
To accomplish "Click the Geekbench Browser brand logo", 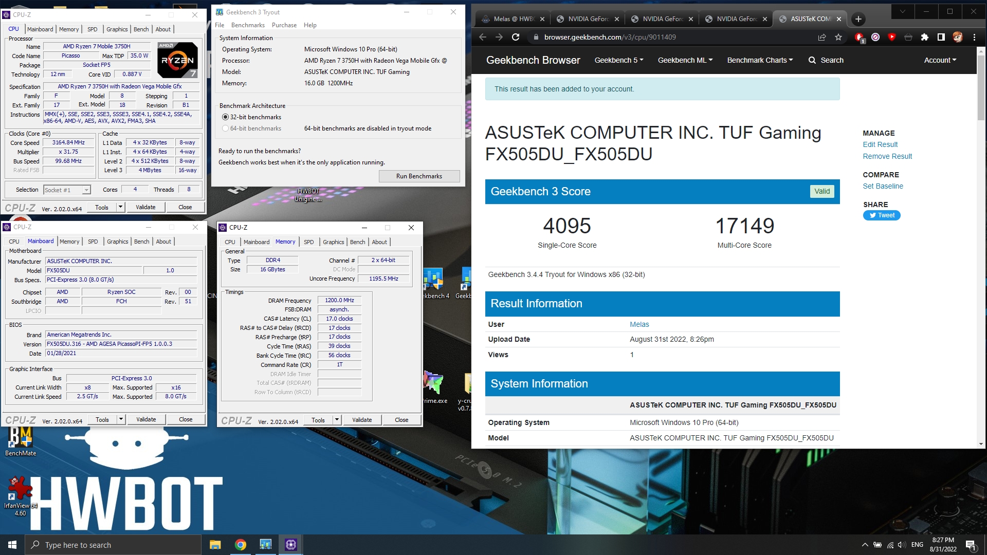I will [x=533, y=60].
